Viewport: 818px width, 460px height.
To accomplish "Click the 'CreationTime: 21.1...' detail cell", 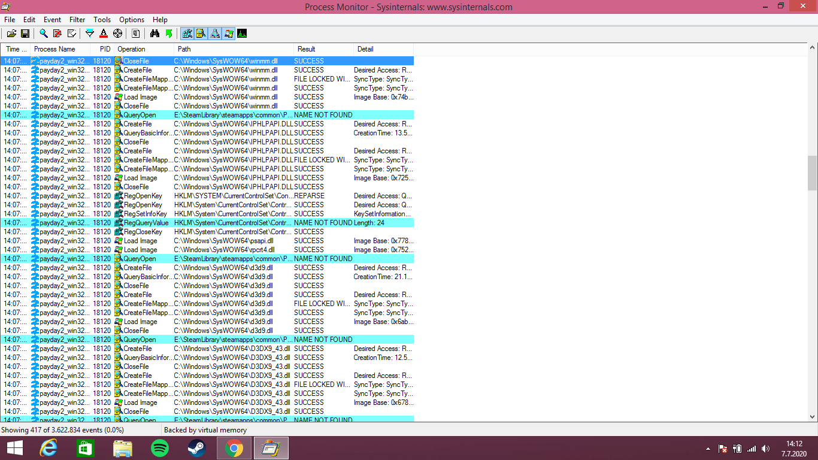I will tap(383, 277).
